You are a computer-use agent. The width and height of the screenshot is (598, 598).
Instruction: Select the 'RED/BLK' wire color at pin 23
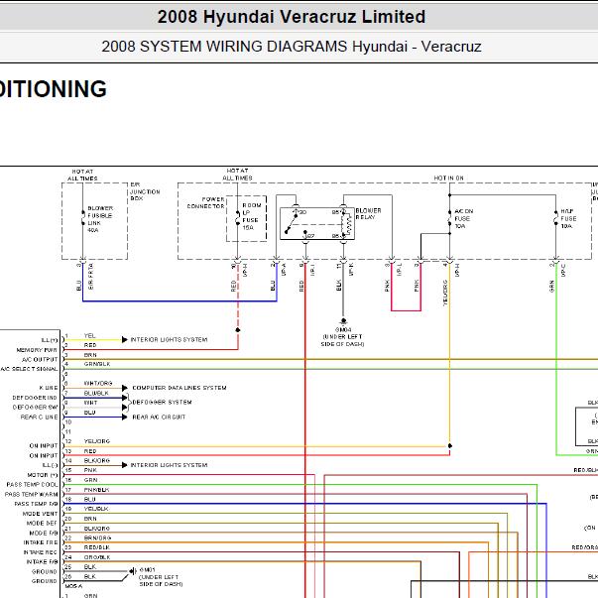point(97,547)
